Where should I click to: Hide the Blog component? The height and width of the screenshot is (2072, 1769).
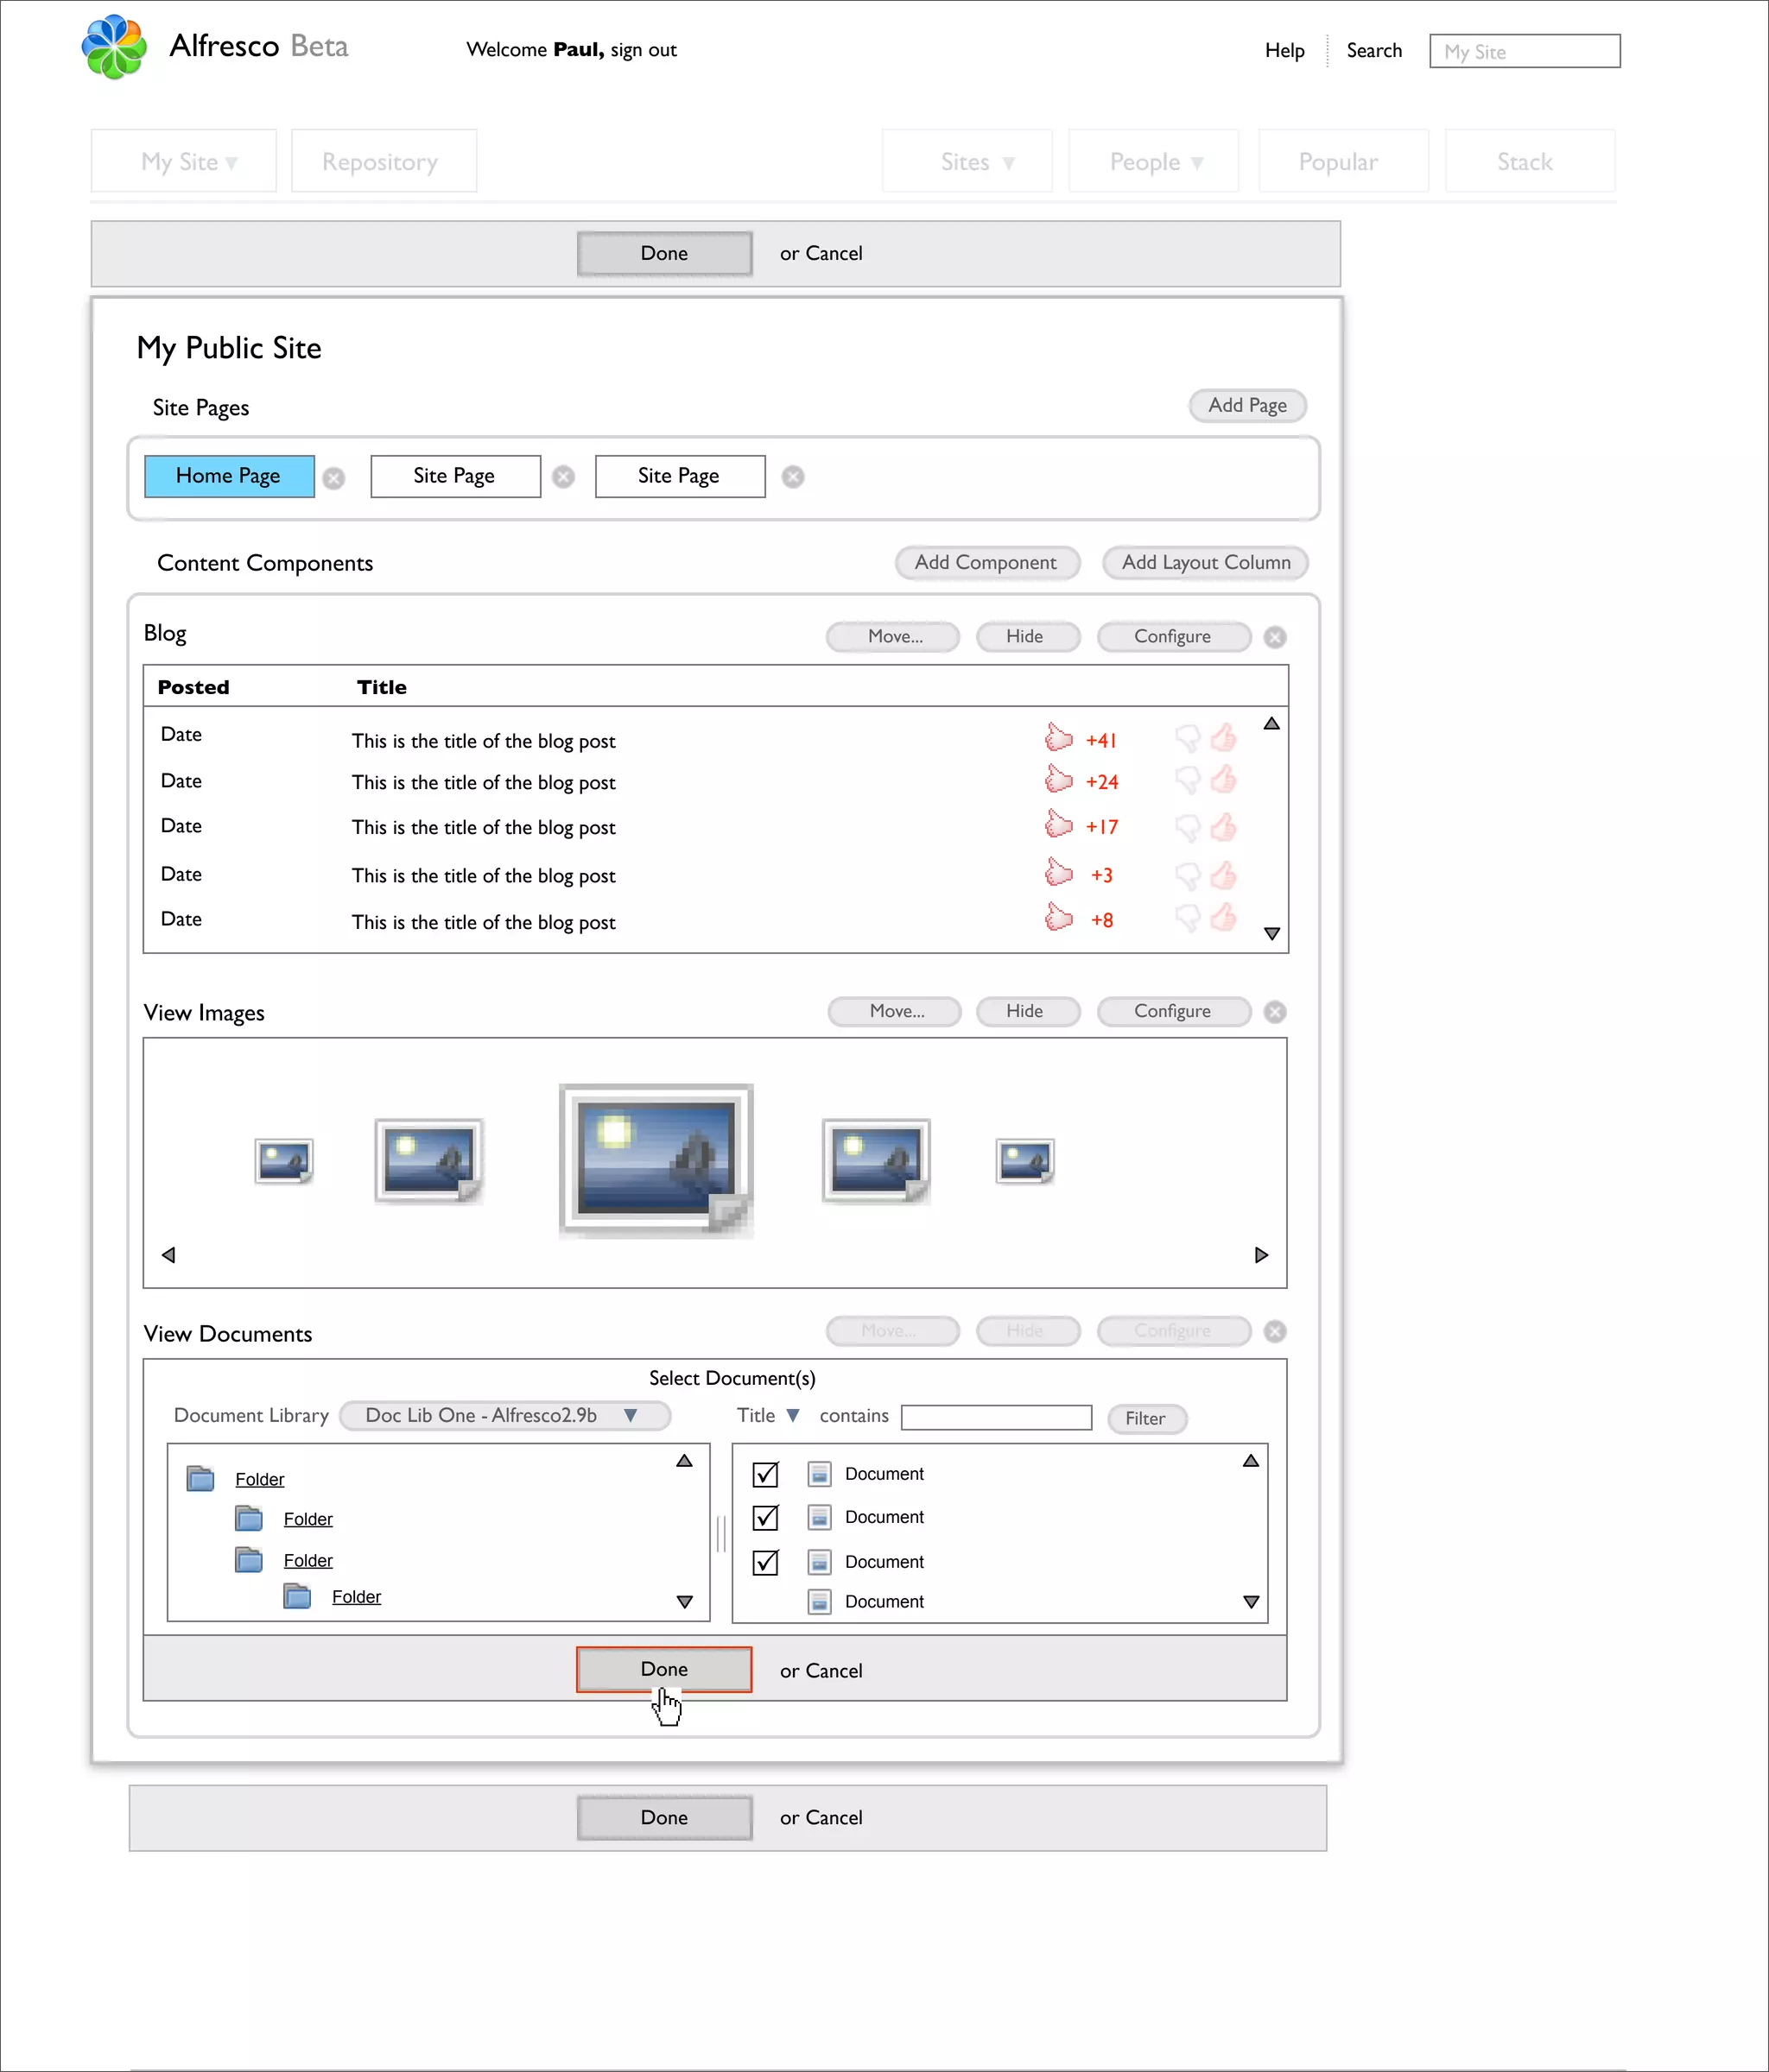[x=1028, y=636]
